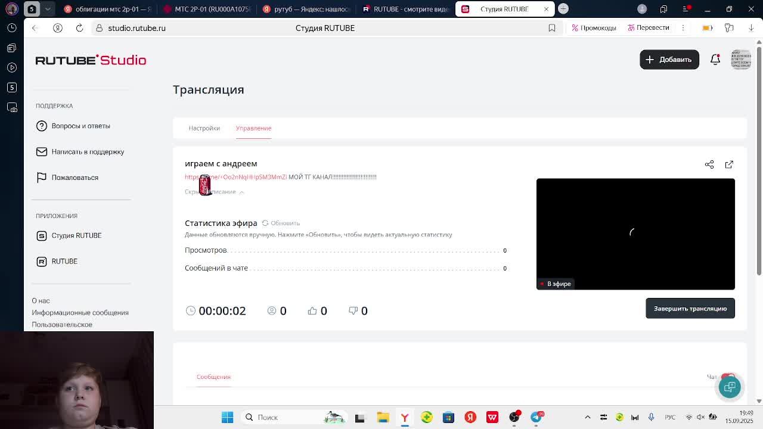Click the RUTUBE Studio logo

pyautogui.click(x=91, y=60)
